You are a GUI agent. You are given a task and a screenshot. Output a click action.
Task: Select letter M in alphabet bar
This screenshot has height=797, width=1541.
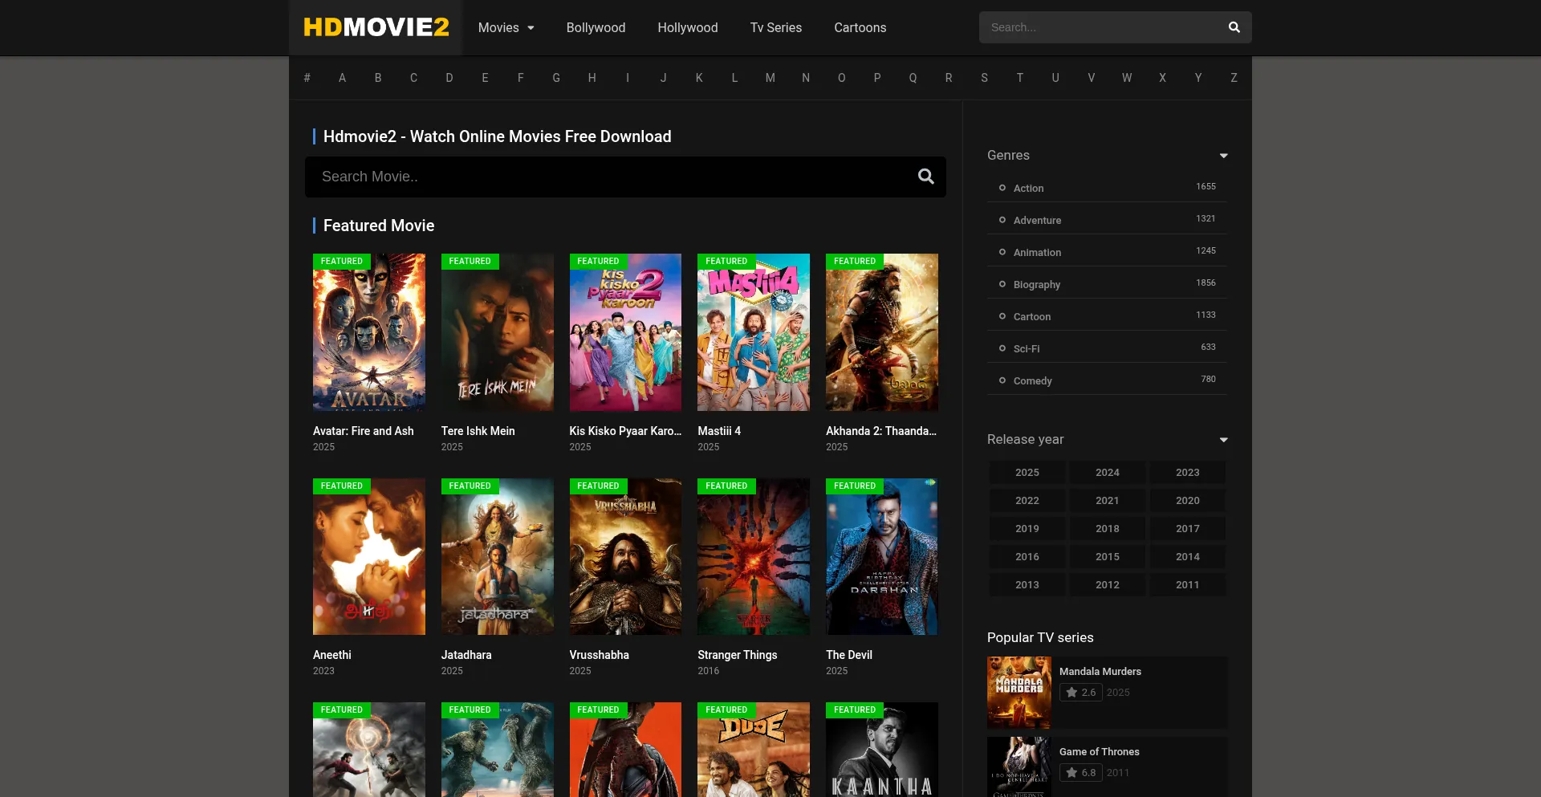pos(770,78)
